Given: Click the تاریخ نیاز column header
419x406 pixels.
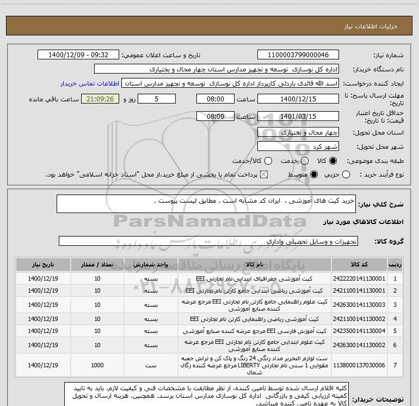Looking at the screenshot, I should coord(43,264).
